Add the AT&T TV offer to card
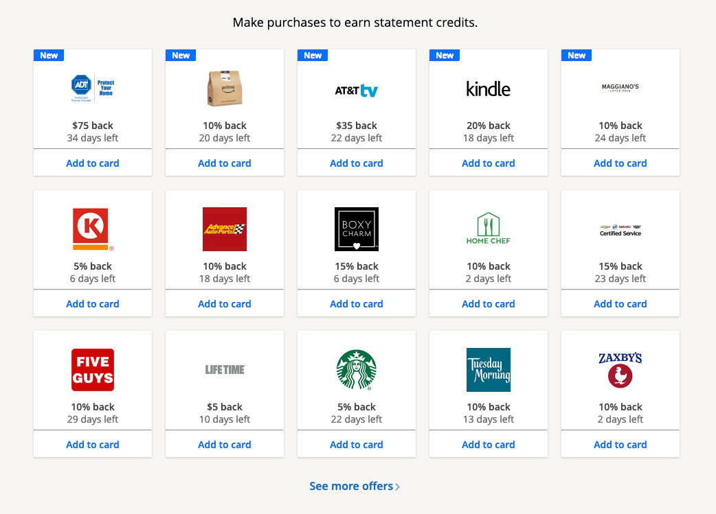Image resolution: width=716 pixels, height=514 pixels. click(x=357, y=163)
